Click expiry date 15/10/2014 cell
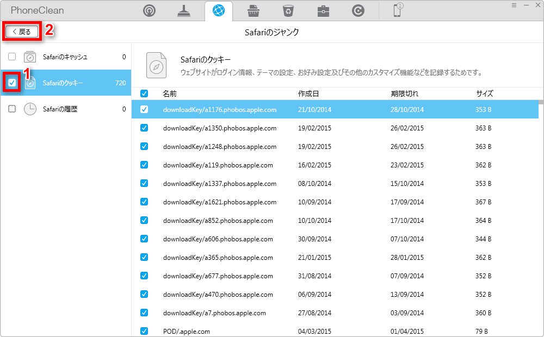Viewport: 544px width, 337px height. pyautogui.click(x=407, y=183)
